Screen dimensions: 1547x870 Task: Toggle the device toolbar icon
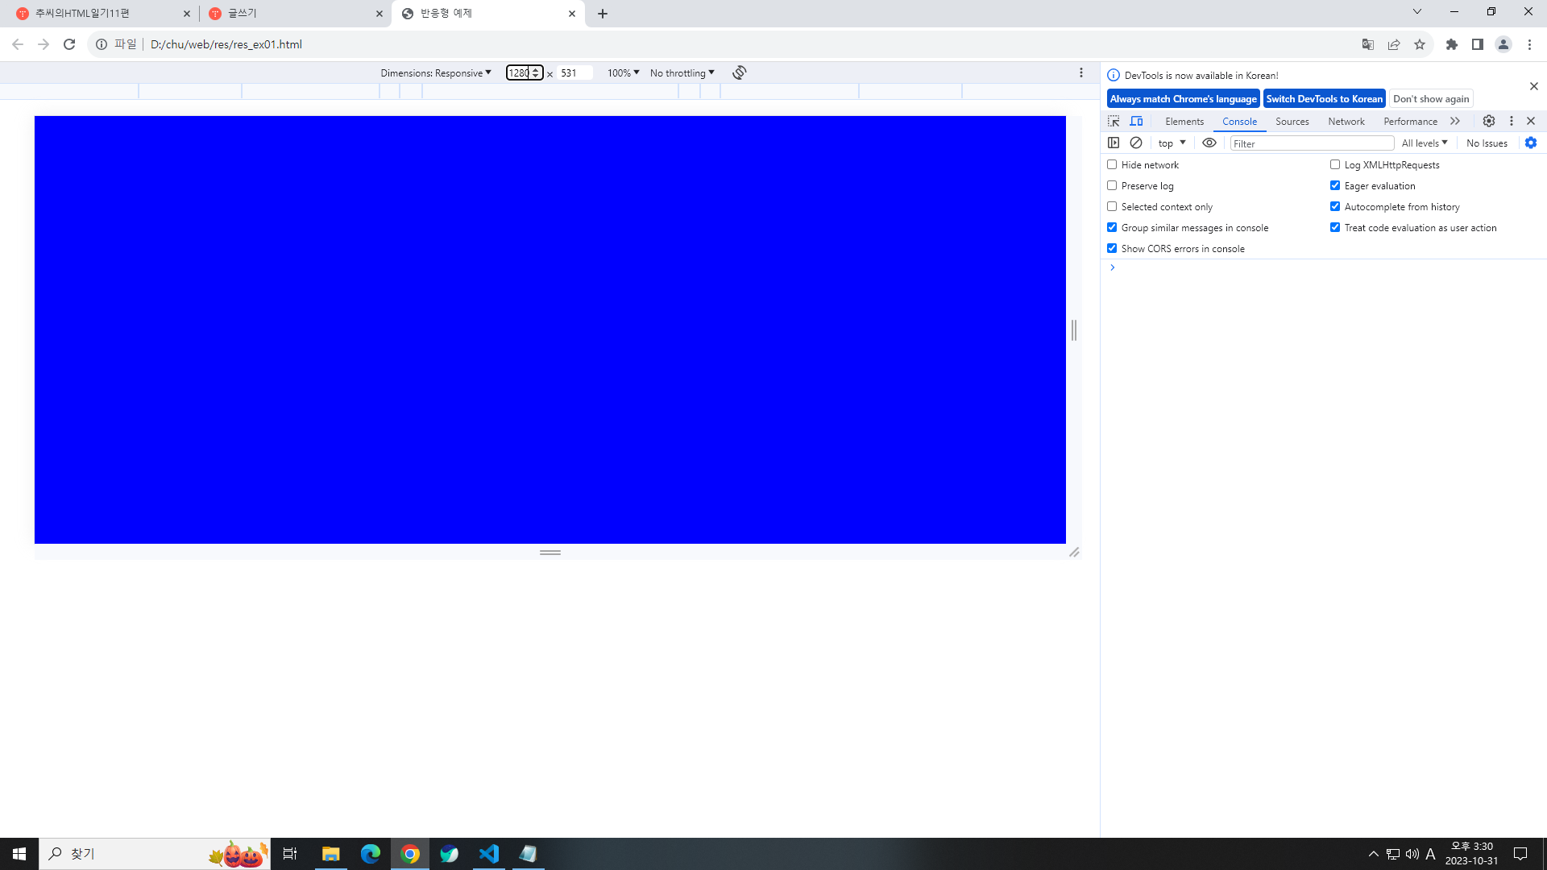click(x=1136, y=121)
